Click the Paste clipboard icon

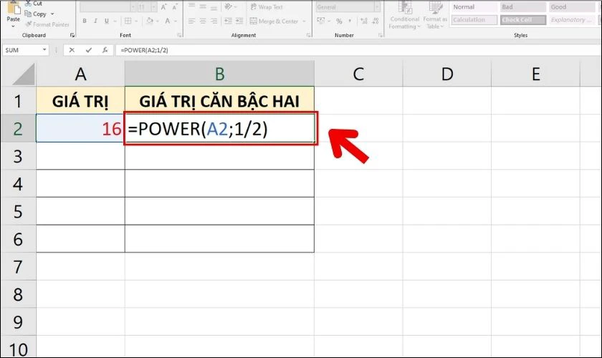click(x=13, y=8)
